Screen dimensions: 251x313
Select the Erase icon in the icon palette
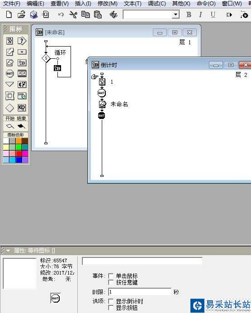click(9, 63)
